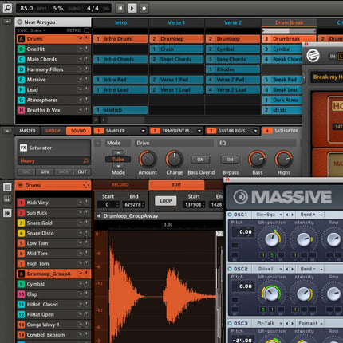343x343 pixels.
Task: Click the sample playback speaker icon
Action: click(98, 216)
